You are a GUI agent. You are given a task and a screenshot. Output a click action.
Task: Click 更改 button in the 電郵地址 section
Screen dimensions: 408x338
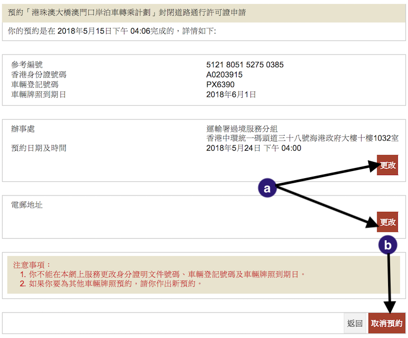(x=387, y=222)
